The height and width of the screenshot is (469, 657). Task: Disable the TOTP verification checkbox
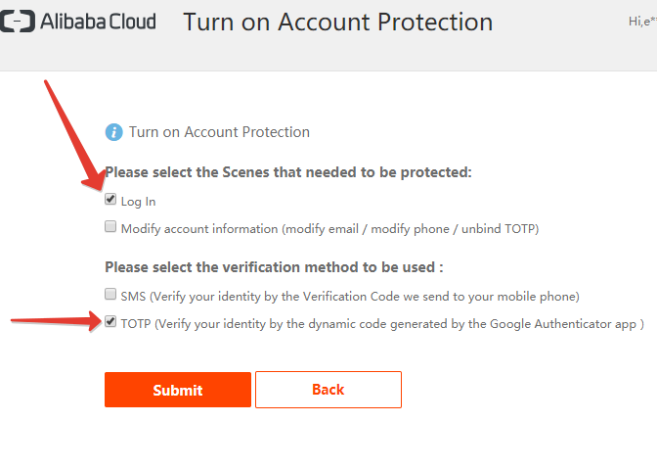point(110,321)
